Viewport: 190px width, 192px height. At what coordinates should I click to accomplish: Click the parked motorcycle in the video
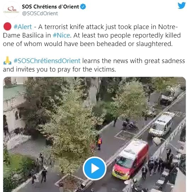(x=131, y=125)
